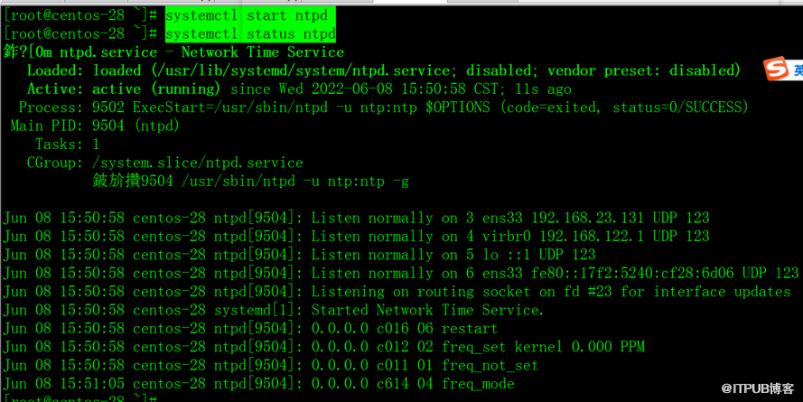This screenshot has width=803, height=402.
Task: Click the Sogou input method S logo
Action: point(776,70)
